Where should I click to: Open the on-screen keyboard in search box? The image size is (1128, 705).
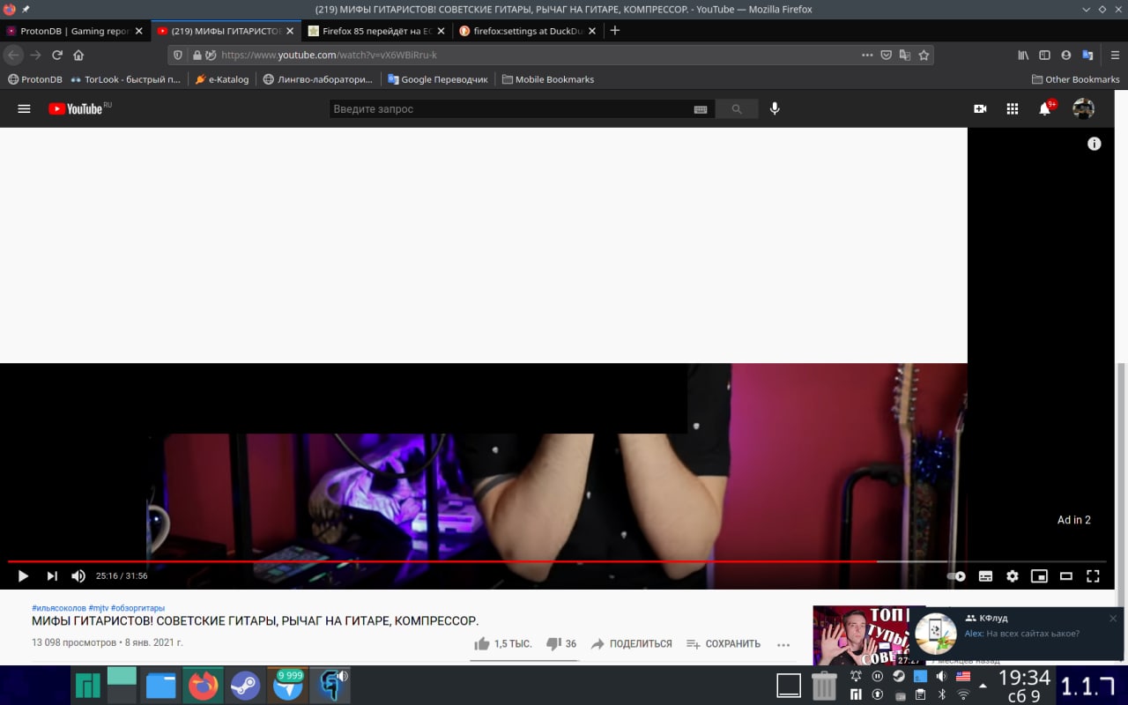[701, 109]
